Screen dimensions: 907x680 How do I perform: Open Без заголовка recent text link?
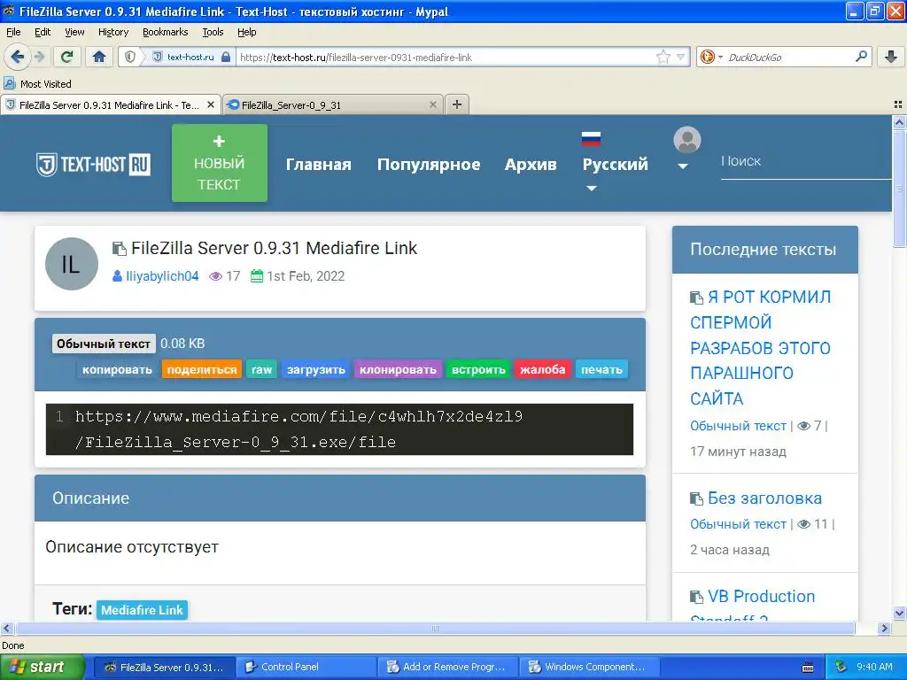click(764, 498)
